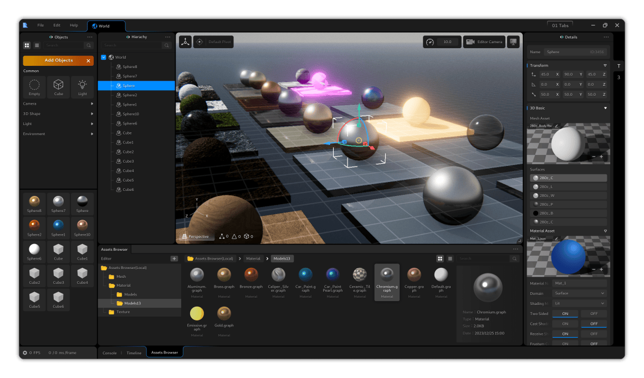The height and width of the screenshot is (378, 644).
Task: Set Cast Shadow to ON
Action: pyautogui.click(x=565, y=324)
